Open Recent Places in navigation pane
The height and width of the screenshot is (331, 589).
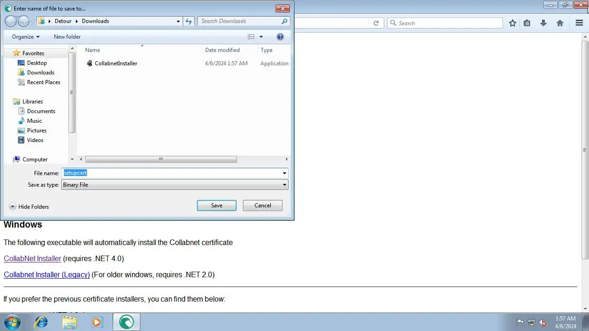(x=44, y=82)
